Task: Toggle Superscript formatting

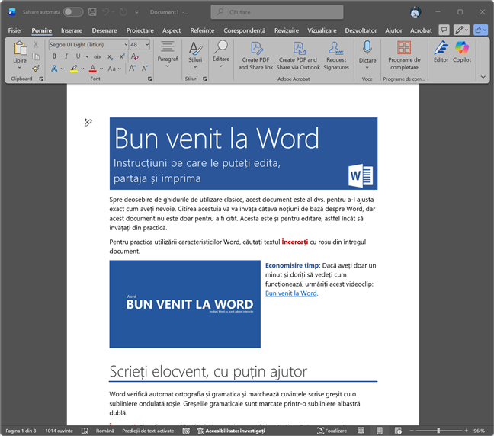Action: pyautogui.click(x=122, y=56)
